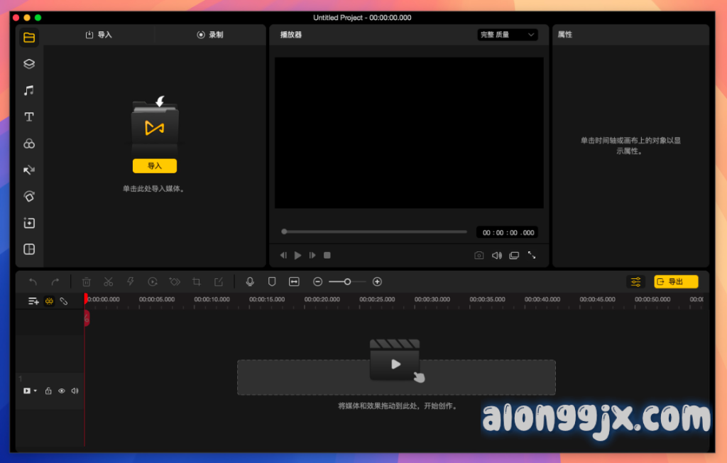Image resolution: width=727 pixels, height=463 pixels.
Task: Open the add-track menu in the timeline header
Action: tap(33, 301)
